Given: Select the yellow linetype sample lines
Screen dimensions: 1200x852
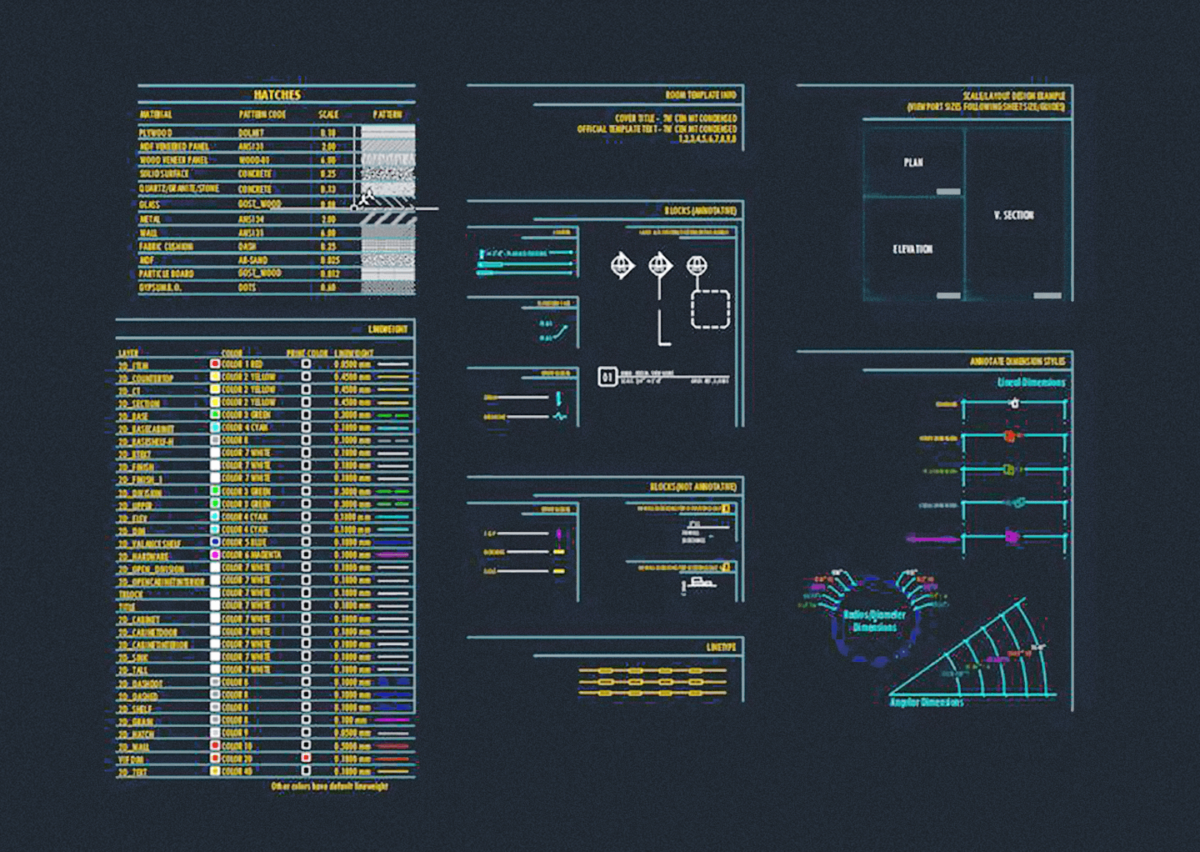Looking at the screenshot, I should pyautogui.click(x=652, y=681).
